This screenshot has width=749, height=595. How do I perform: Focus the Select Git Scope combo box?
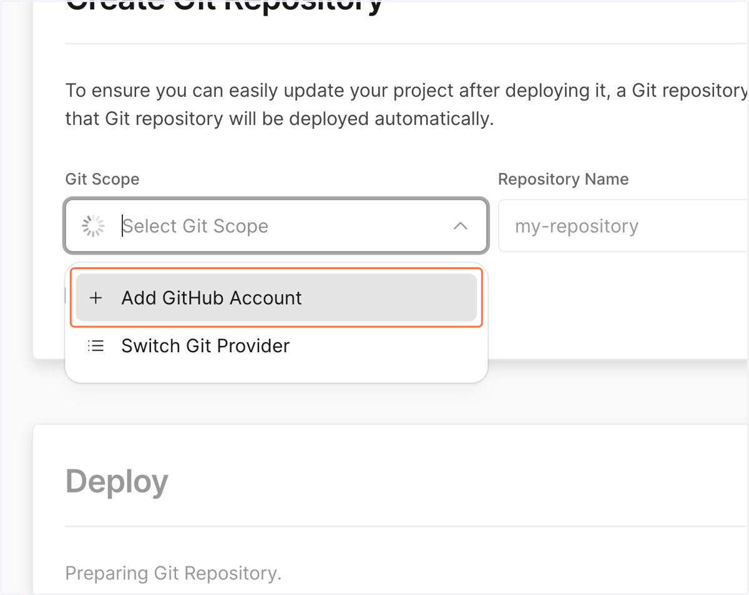click(276, 225)
